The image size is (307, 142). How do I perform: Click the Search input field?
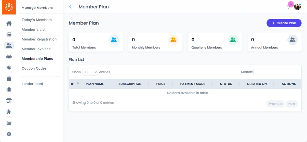(x=275, y=72)
